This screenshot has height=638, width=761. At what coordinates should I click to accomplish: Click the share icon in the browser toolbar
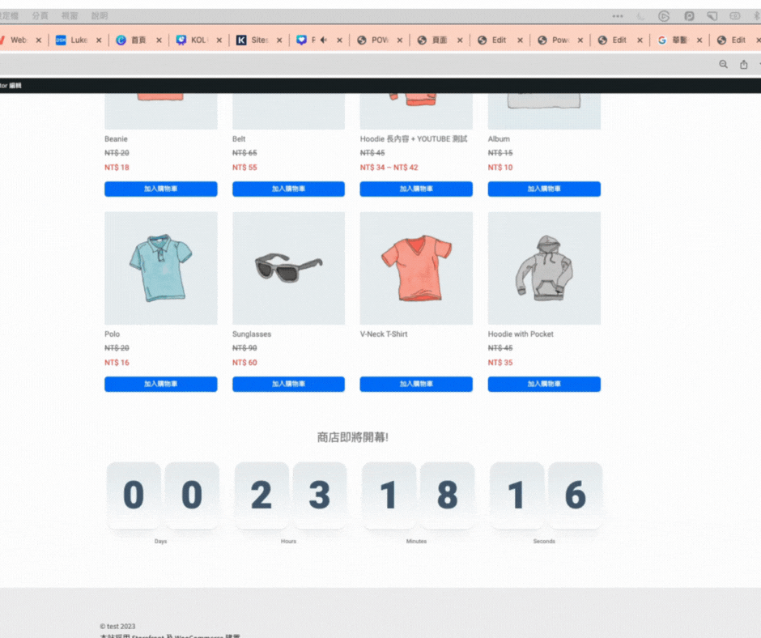[x=743, y=65]
